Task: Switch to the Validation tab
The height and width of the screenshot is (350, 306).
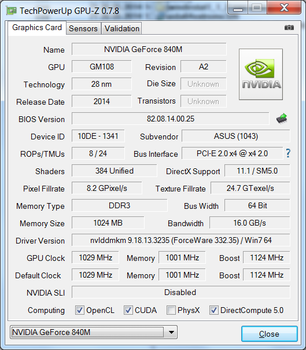Action: [x=122, y=28]
